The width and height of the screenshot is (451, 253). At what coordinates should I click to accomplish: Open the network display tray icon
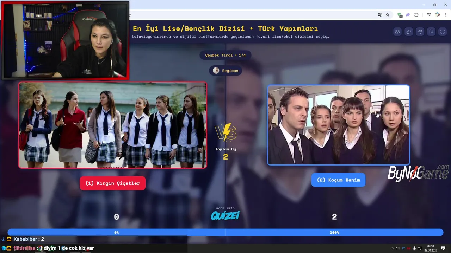[x=420, y=248]
